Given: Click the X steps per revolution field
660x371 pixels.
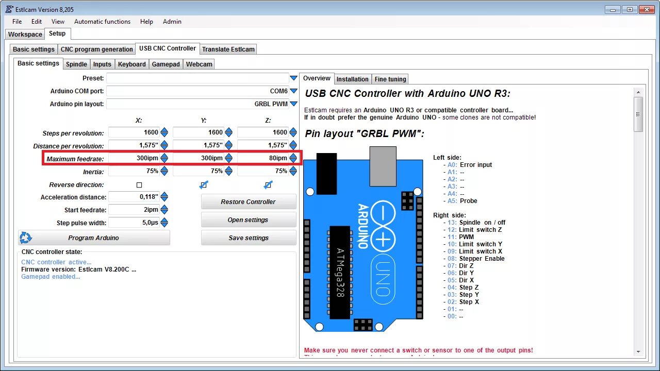Looking at the screenshot, I should 134,132.
